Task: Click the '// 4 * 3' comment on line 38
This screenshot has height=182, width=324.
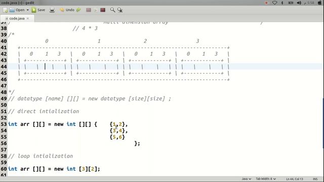Action: (x=85, y=28)
